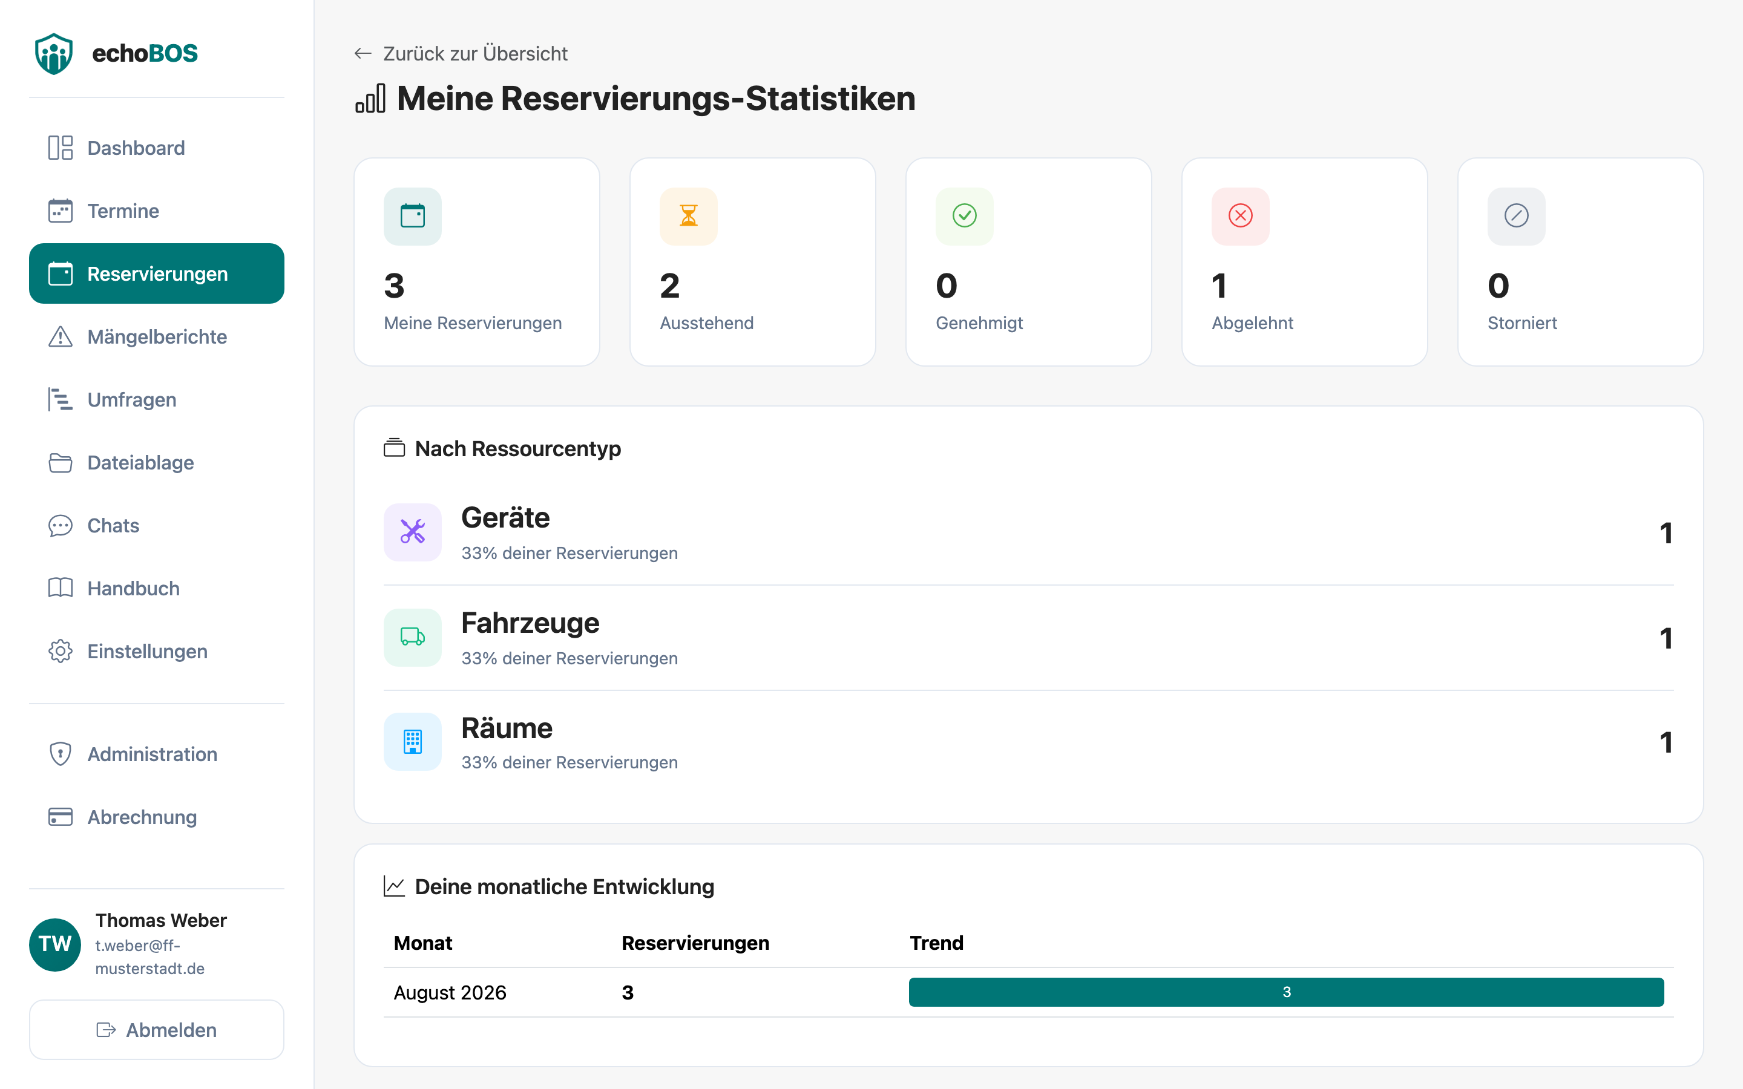Click the Deine monatliche Entwicklung heading

[565, 886]
